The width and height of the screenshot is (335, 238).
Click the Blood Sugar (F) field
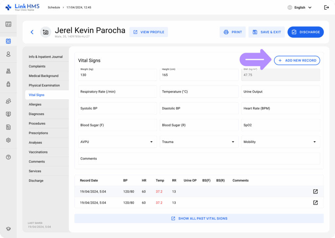[117, 125]
